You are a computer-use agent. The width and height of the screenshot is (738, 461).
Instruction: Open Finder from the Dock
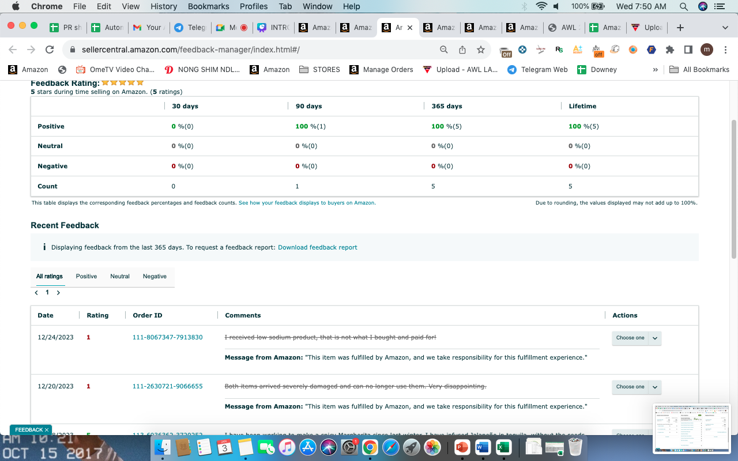pyautogui.click(x=163, y=447)
